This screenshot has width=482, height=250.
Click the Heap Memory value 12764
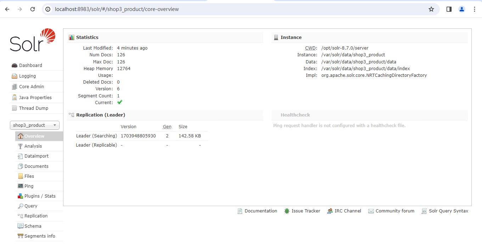click(x=124, y=69)
